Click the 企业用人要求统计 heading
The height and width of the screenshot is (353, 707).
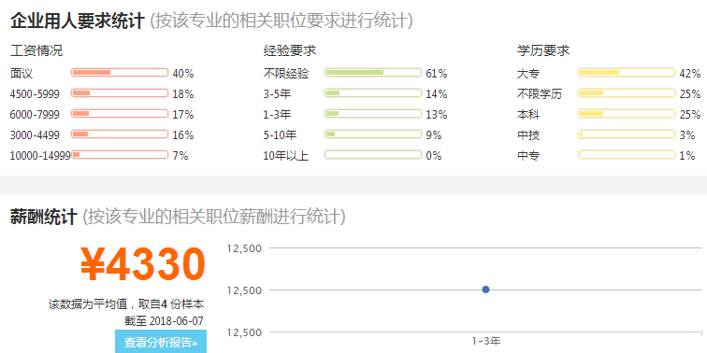77,21
